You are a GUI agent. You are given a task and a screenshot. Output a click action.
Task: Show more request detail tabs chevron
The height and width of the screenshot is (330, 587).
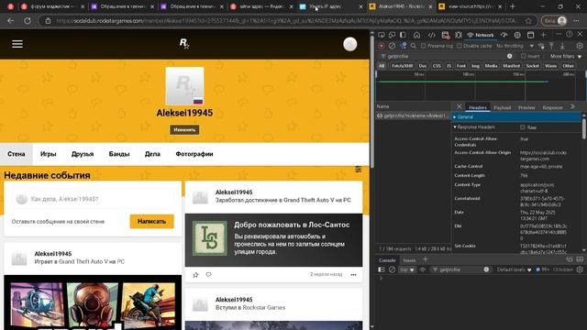572,106
